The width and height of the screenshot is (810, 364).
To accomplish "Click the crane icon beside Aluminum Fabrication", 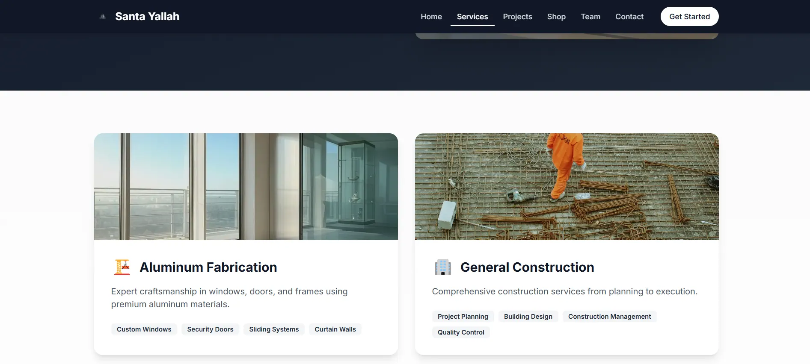I will click(x=122, y=267).
